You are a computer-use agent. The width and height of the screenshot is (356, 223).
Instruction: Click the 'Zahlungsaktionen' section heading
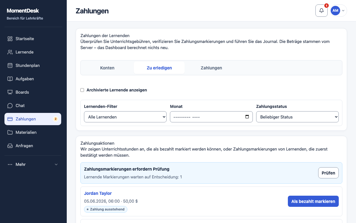tap(97, 143)
